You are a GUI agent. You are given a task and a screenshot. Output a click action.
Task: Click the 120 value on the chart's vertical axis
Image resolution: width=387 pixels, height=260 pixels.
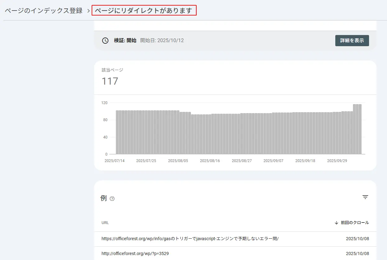[104, 103]
